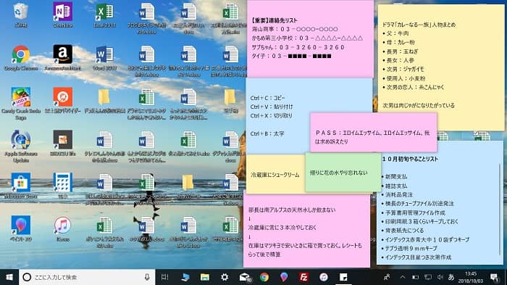Click the Ctrl+C コピー line in blue note
507x285 pixels.
coord(268,98)
